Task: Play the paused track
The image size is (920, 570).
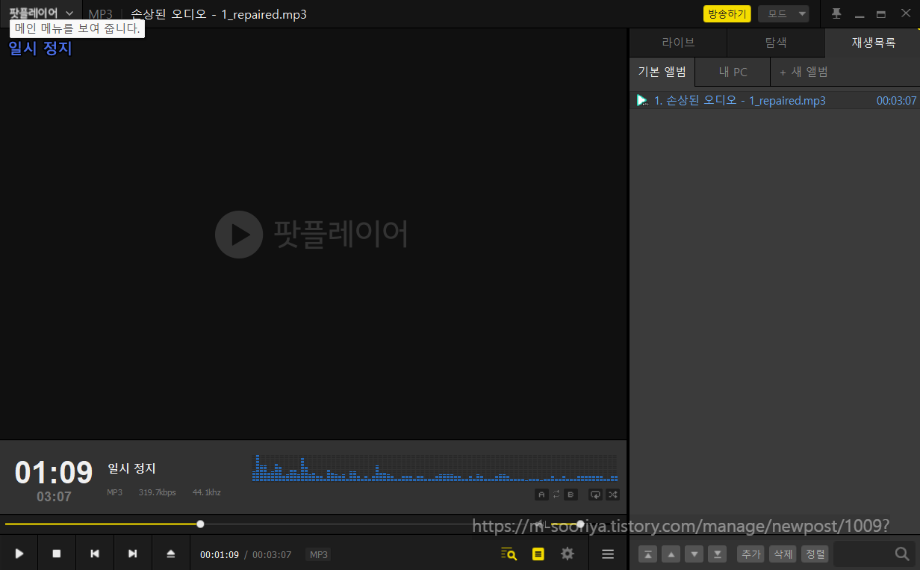Action: (19, 554)
